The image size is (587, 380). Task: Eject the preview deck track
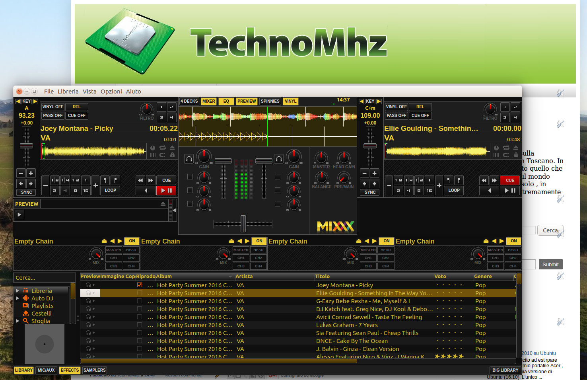(163, 204)
